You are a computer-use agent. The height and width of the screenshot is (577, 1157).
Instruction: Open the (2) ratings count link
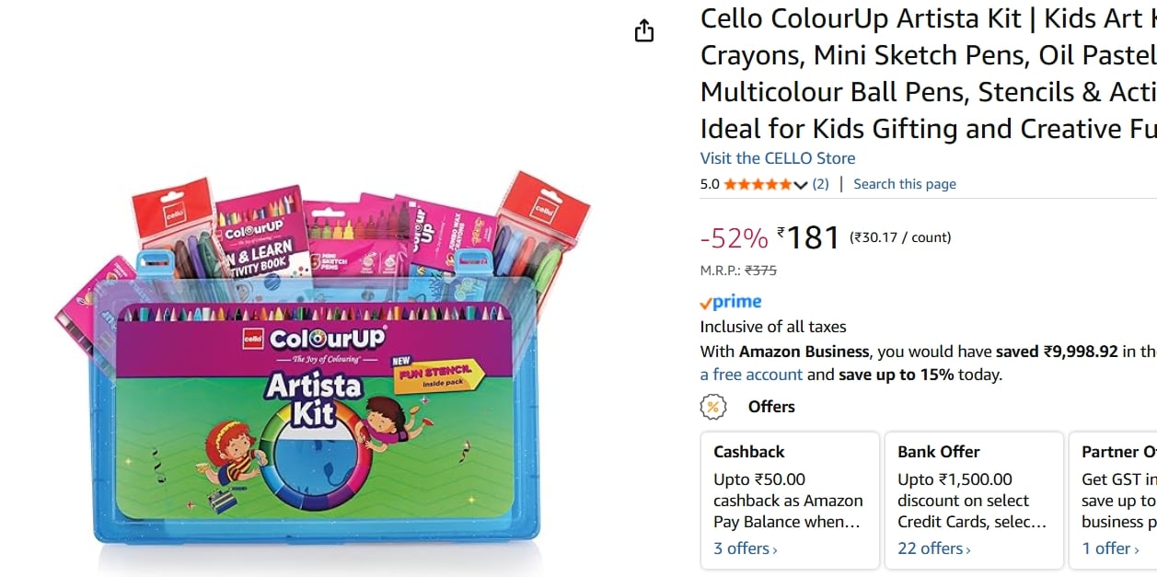pyautogui.click(x=820, y=184)
